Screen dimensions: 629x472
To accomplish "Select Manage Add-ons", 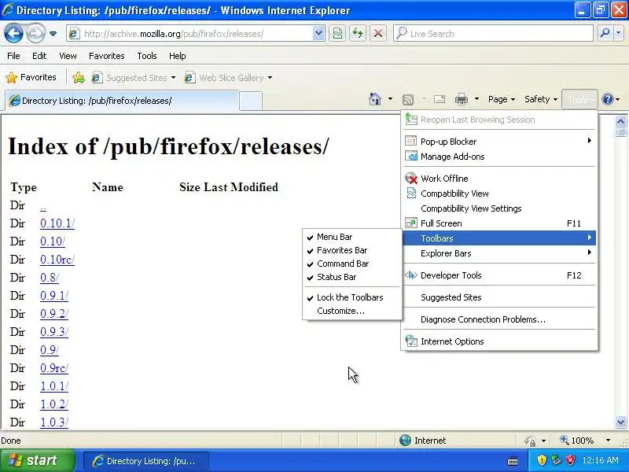I will pyautogui.click(x=499, y=157).
